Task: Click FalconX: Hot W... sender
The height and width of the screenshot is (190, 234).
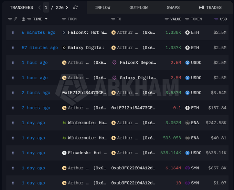Action: point(87,33)
